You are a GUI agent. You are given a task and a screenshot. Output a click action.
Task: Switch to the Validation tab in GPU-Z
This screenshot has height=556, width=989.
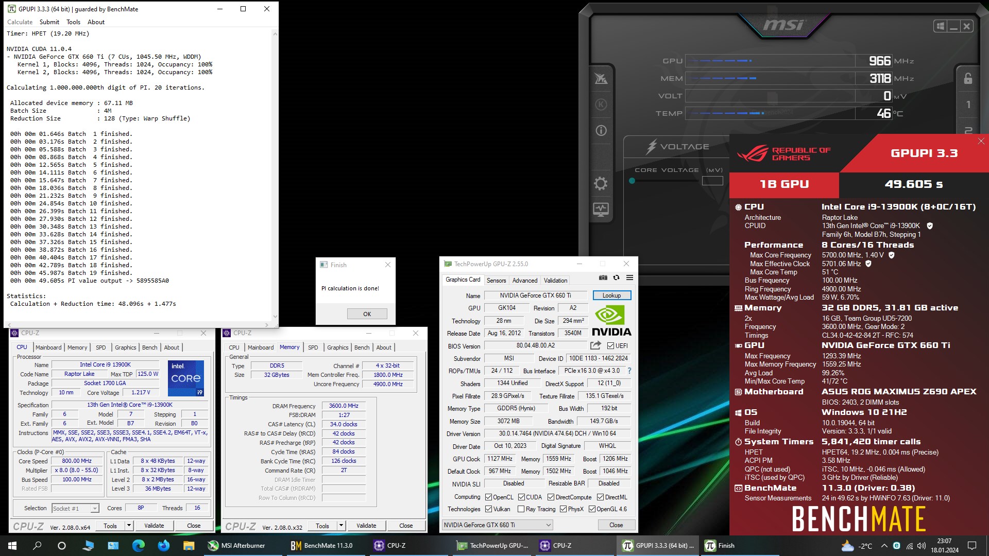(555, 281)
